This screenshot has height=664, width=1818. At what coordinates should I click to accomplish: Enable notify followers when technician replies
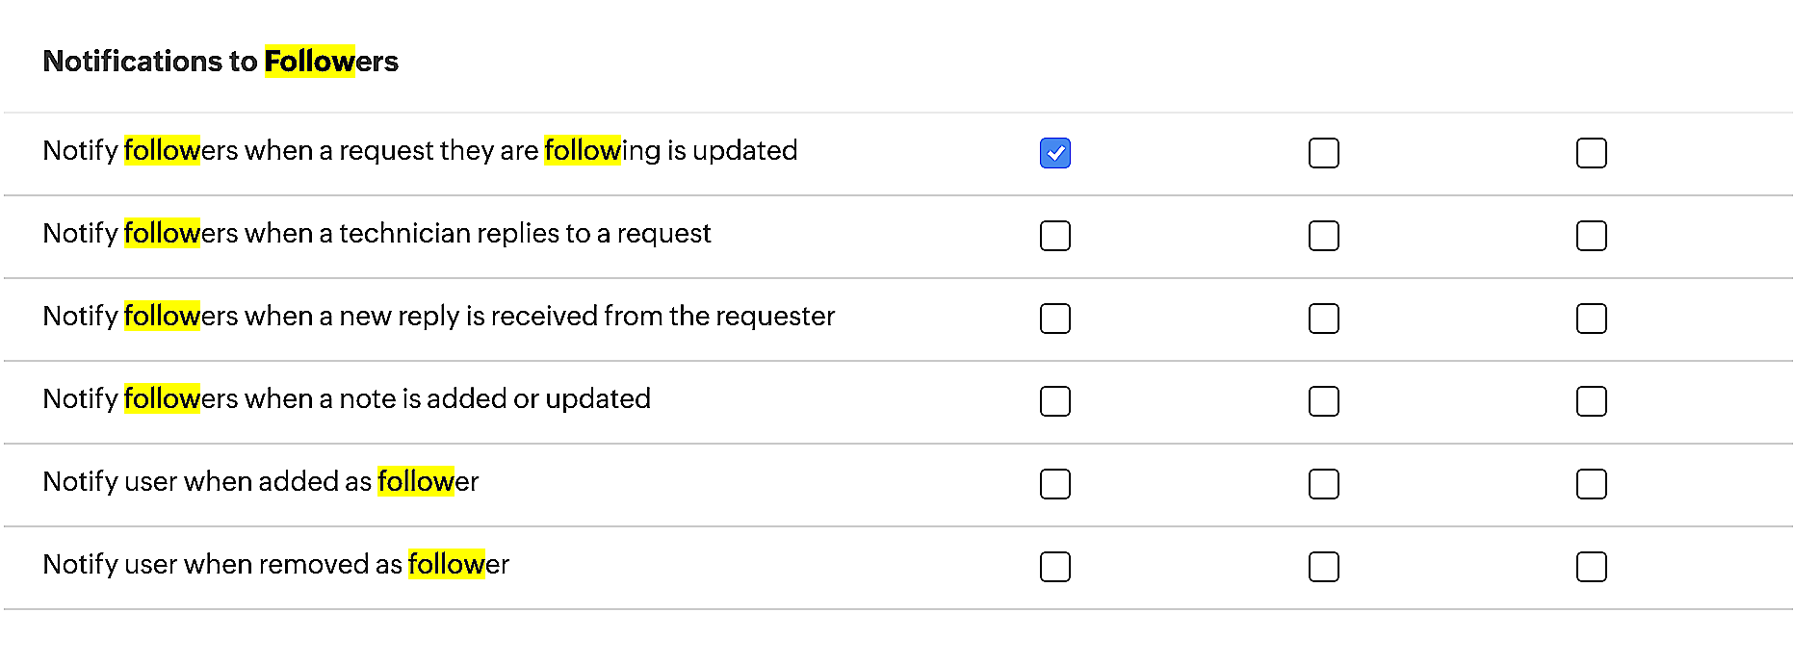point(1055,235)
